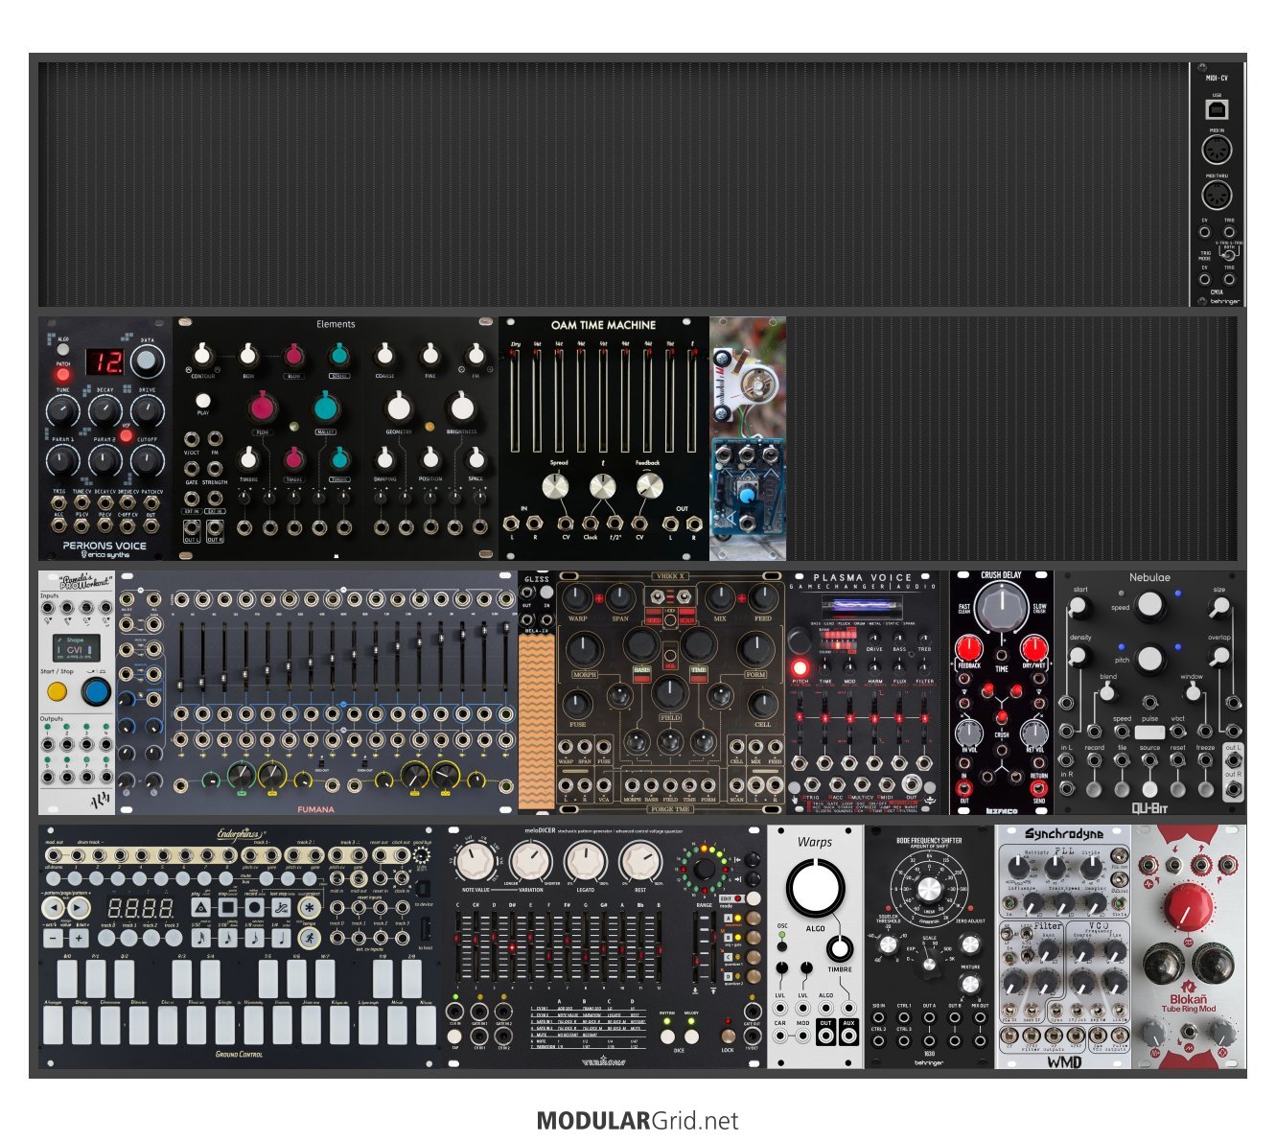Select the teal STRIKE knob on Elements
Viewport: 1276px width, 1141px height.
pyautogui.click(x=338, y=357)
